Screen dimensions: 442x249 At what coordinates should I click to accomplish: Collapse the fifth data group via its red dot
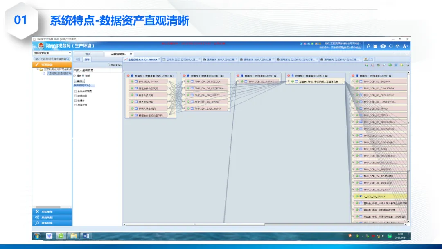(x=353, y=76)
